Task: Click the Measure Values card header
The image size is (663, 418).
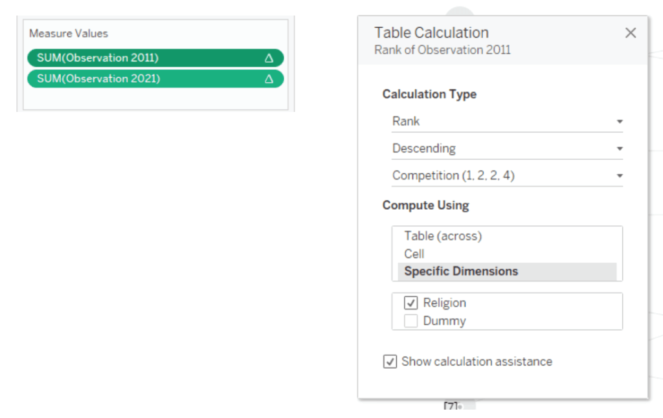Action: coord(69,34)
